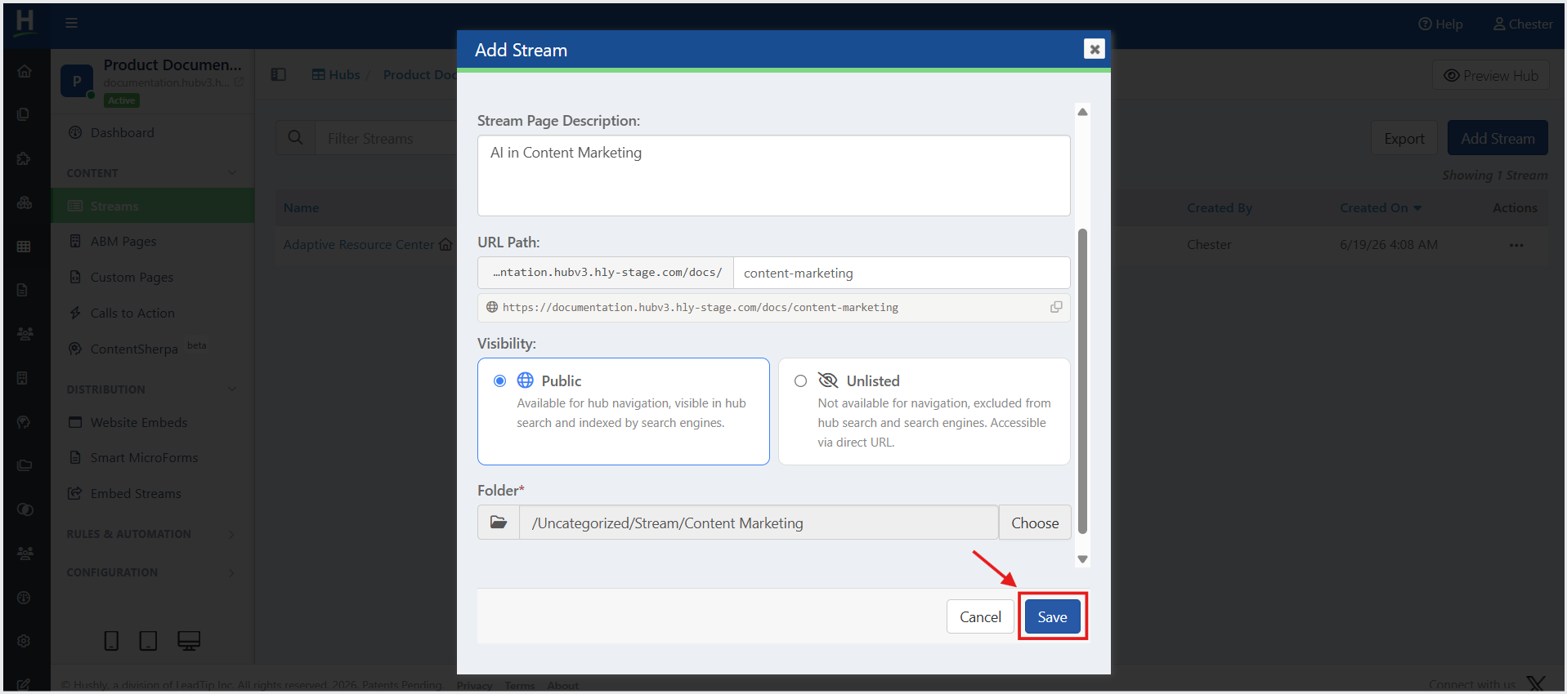Click the Choose folder button
The image size is (1567, 694).
point(1035,523)
